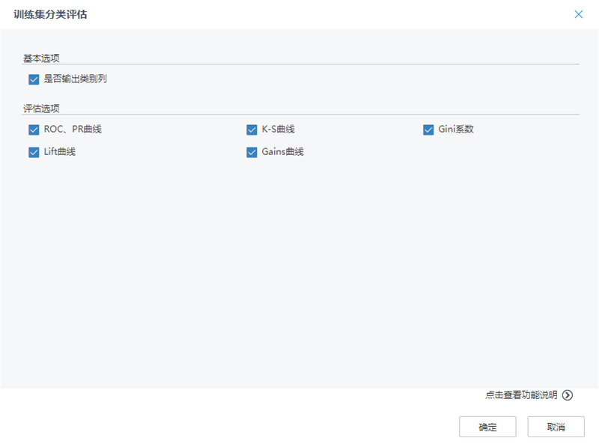Confirm with the 确定 button
Viewport: 599px width, 447px height.
tap(487, 427)
